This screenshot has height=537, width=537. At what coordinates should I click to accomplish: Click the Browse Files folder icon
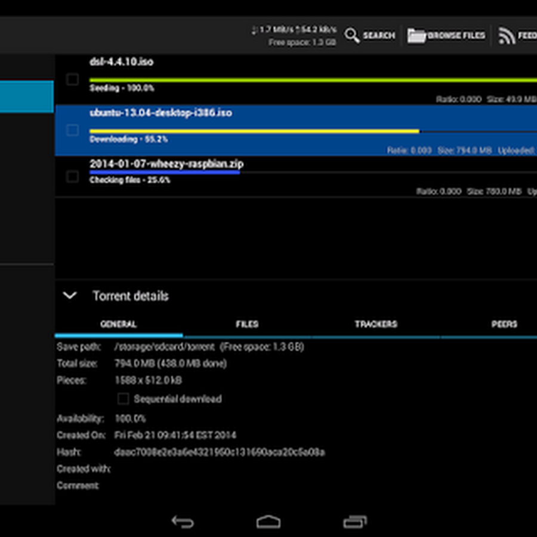(x=416, y=35)
